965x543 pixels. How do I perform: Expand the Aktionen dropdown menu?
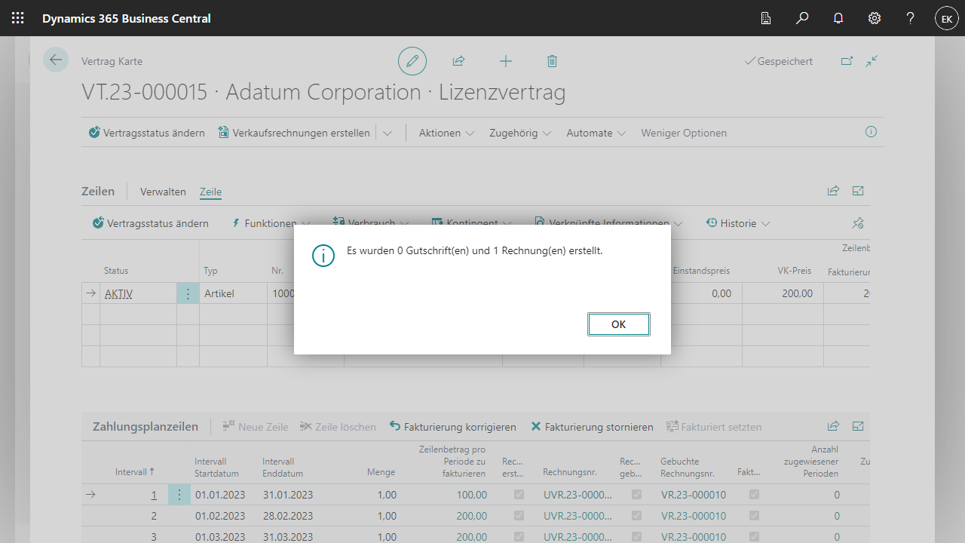[446, 133]
